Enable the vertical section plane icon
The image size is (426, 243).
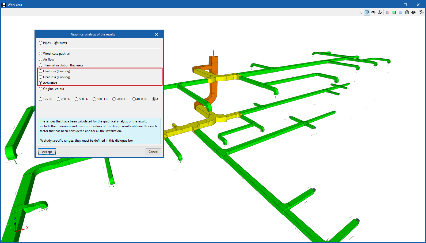click(388, 12)
